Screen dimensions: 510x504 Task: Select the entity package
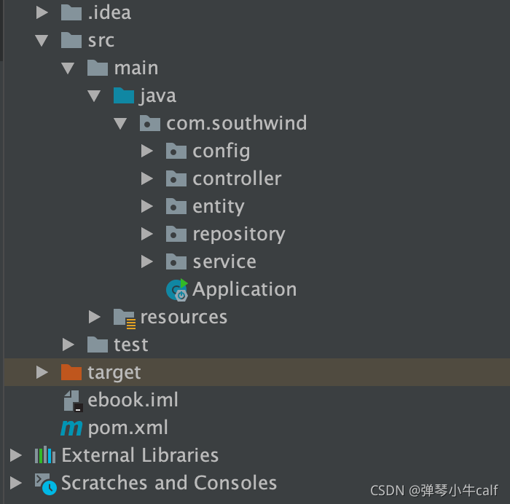pos(218,206)
